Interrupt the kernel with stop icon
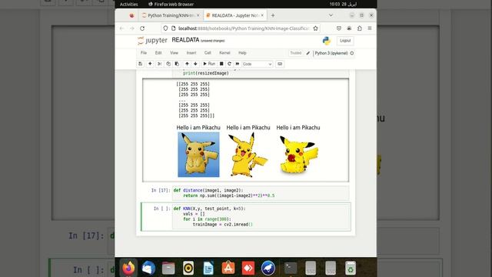The image size is (492, 277). pos(221,64)
